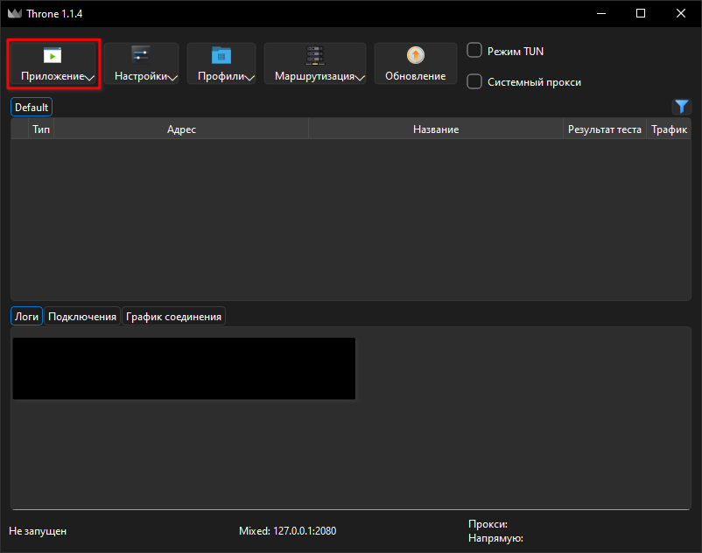Toggle the Системный прокси checkbox

coord(474,81)
